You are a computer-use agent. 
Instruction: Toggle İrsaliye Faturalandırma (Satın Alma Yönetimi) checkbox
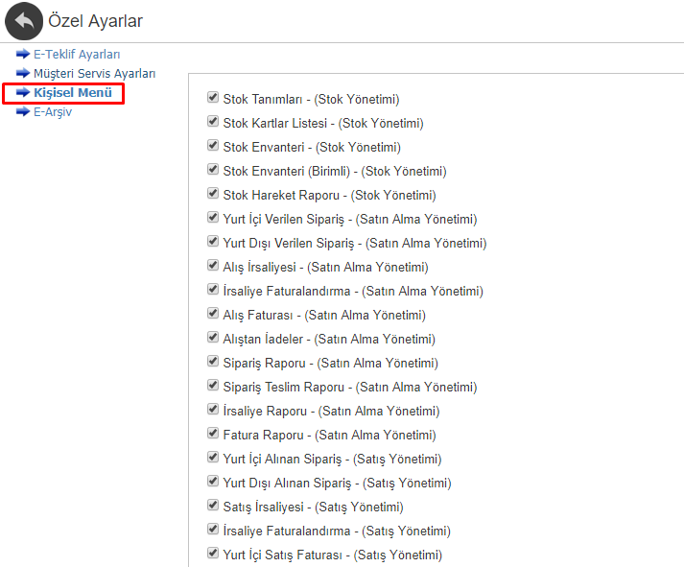213,289
